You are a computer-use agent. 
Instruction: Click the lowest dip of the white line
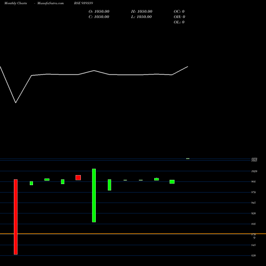click(16, 103)
